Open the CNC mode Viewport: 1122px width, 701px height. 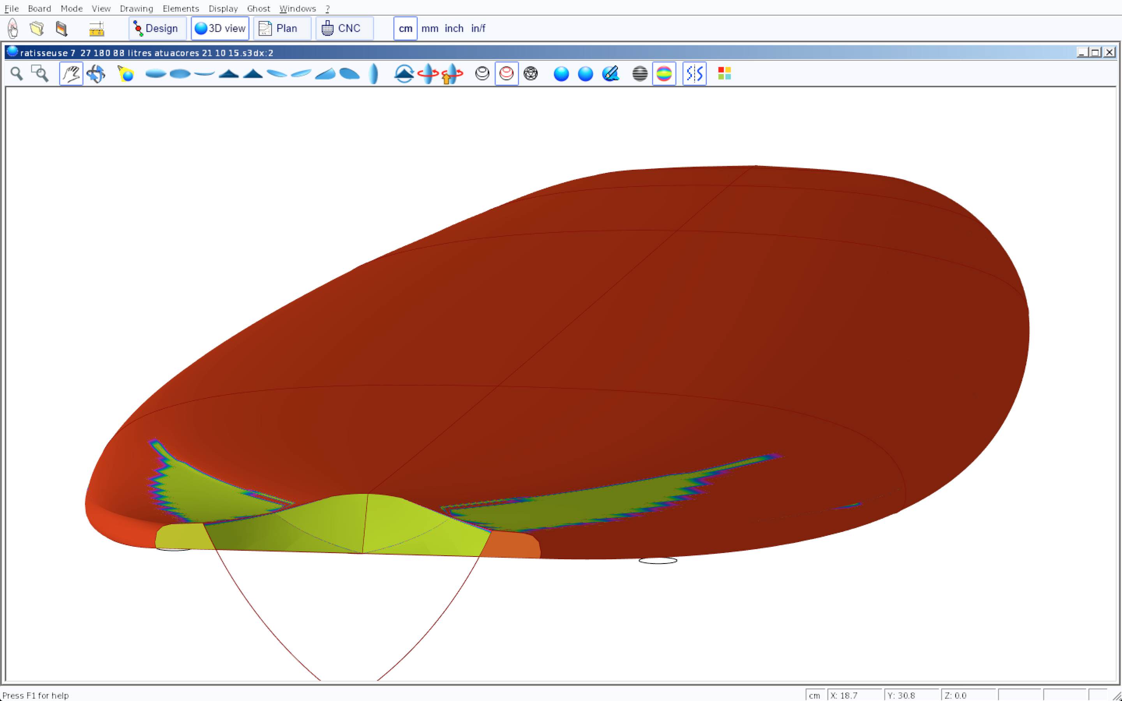tap(344, 29)
